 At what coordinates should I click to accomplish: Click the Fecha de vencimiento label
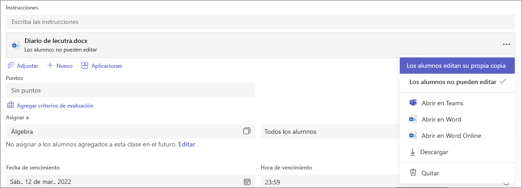[33, 168]
